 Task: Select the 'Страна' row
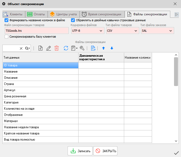coord(77,84)
